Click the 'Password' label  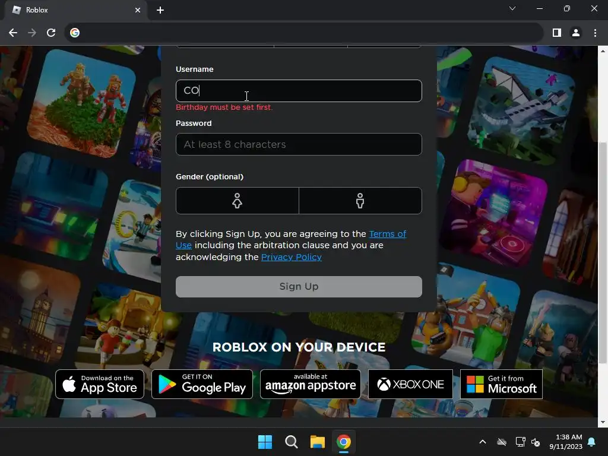click(x=194, y=123)
